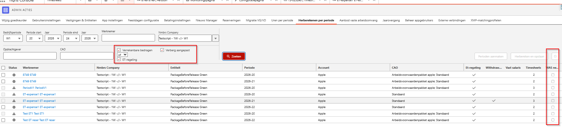Screen dimensions: 562x132
Task: Open the Jaarovergang tab
Action: point(391,20)
